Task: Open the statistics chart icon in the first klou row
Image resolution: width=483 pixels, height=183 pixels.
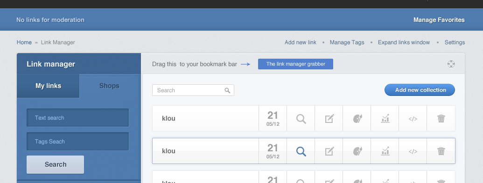Action: pyautogui.click(x=385, y=118)
